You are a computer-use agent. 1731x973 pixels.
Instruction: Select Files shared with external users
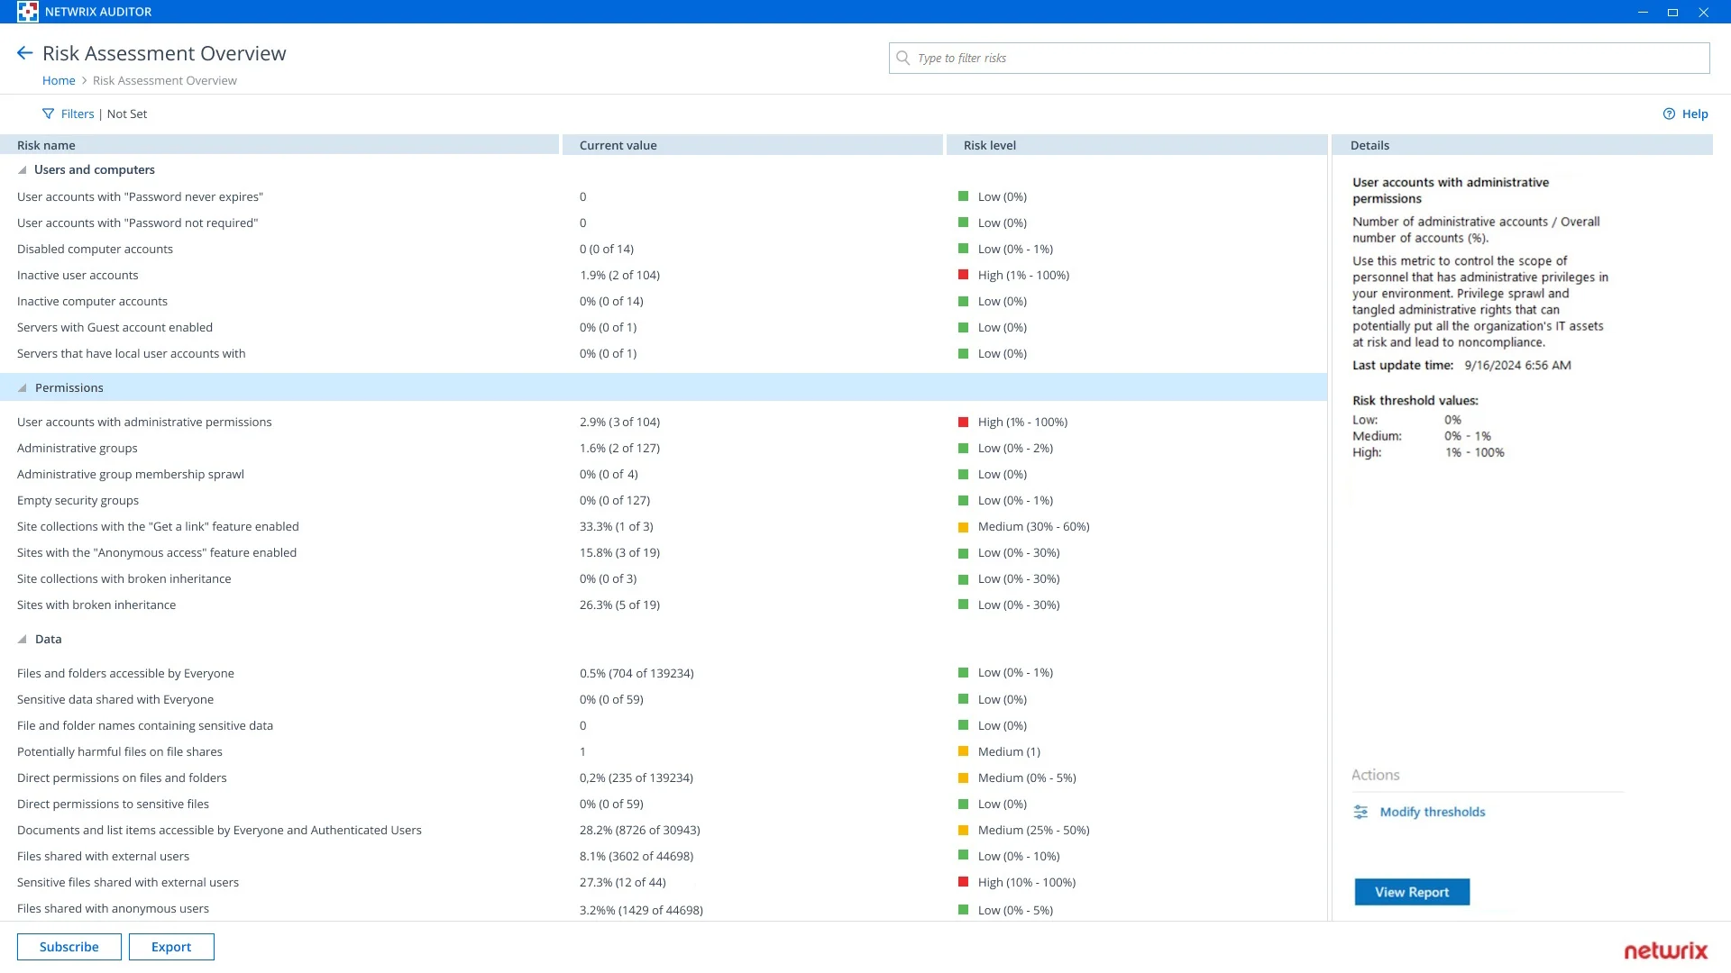point(103,857)
